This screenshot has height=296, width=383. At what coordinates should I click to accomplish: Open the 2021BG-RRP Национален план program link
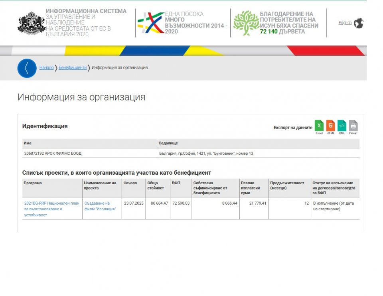click(x=51, y=209)
